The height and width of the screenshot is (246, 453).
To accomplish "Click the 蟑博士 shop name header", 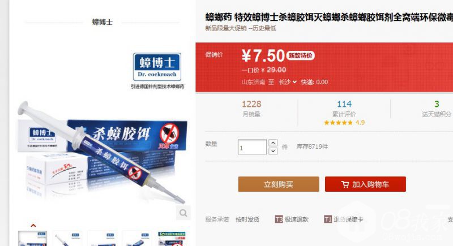I will [x=102, y=22].
